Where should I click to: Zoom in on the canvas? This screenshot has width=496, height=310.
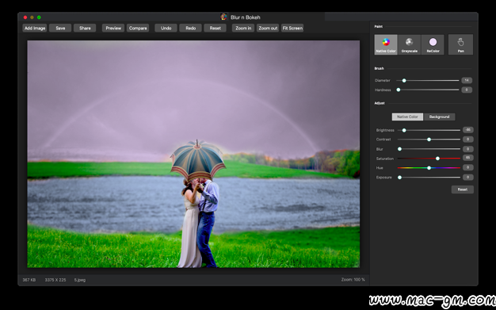coord(243,29)
